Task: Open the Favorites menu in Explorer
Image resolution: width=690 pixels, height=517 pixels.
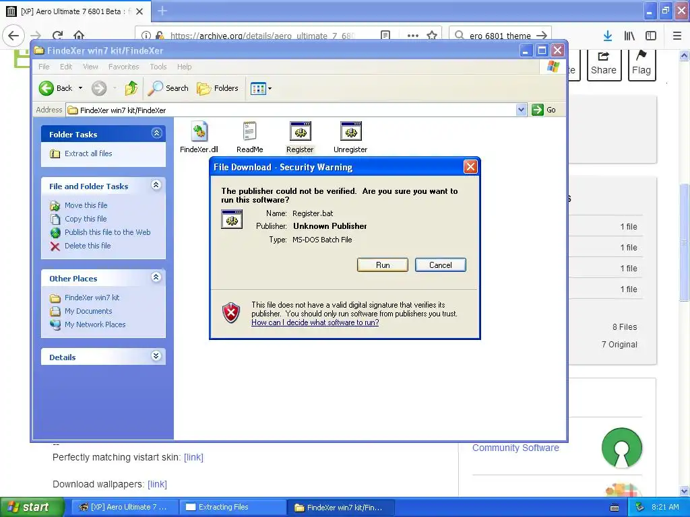Action: pyautogui.click(x=124, y=67)
